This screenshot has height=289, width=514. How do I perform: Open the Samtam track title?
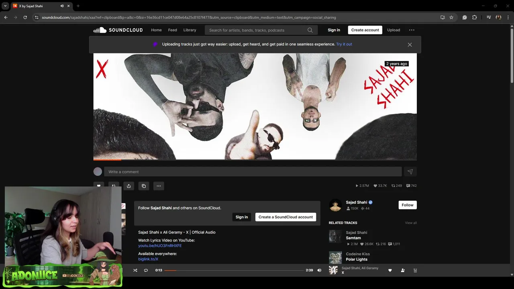click(x=353, y=238)
